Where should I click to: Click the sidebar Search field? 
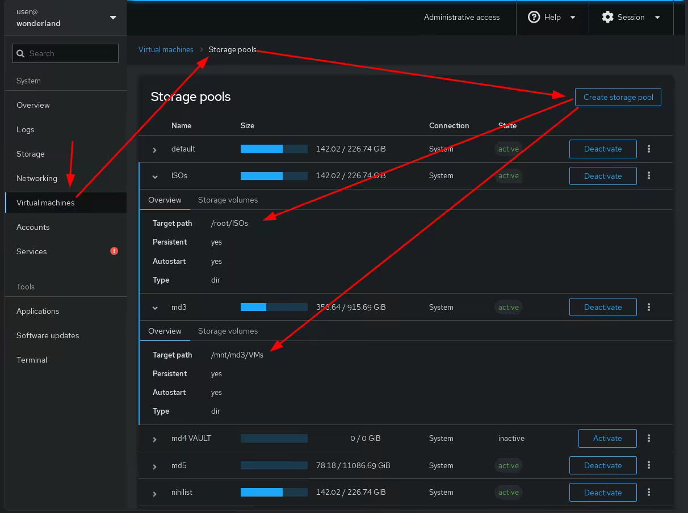coord(65,53)
